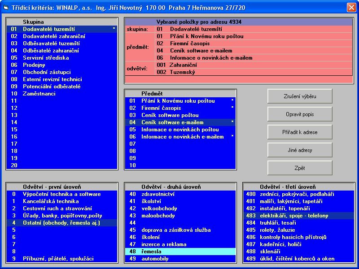Go back with the Zpět button
Image resolution: width=359 pixels, height=269 pixels.
click(x=300, y=168)
